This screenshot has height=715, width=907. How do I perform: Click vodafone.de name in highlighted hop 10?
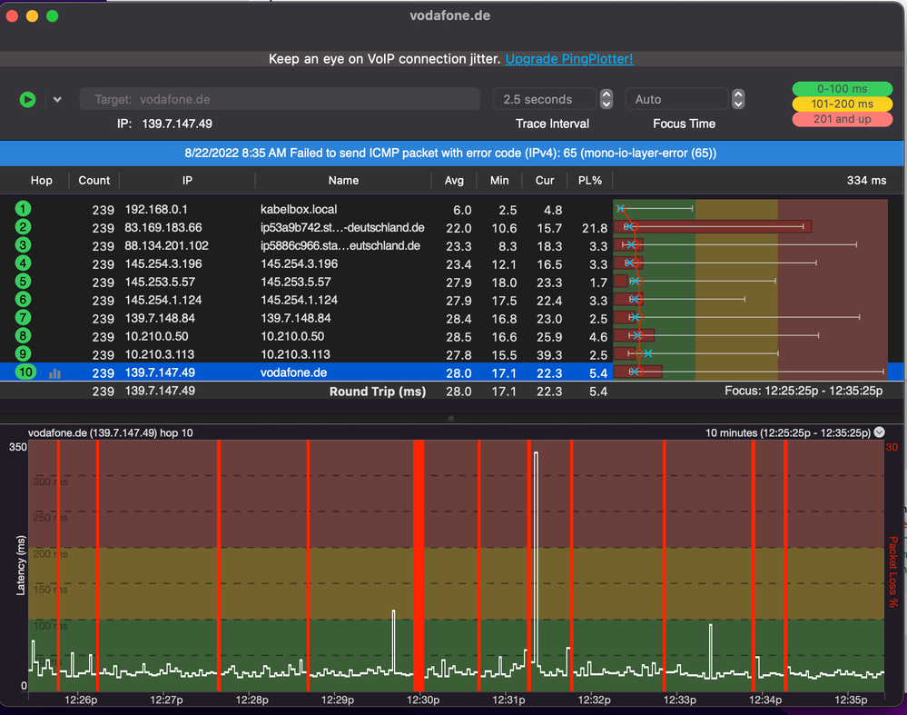[294, 372]
